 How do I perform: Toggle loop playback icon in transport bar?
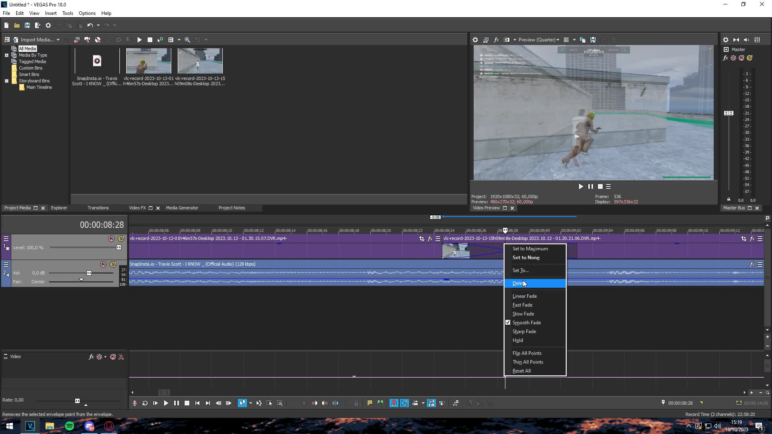pos(145,403)
